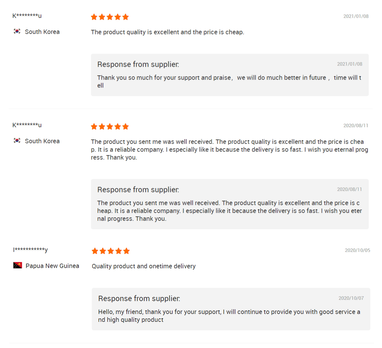
Task: Click "South Korea" label in 2020/08/11 review
Action: pyautogui.click(x=42, y=141)
